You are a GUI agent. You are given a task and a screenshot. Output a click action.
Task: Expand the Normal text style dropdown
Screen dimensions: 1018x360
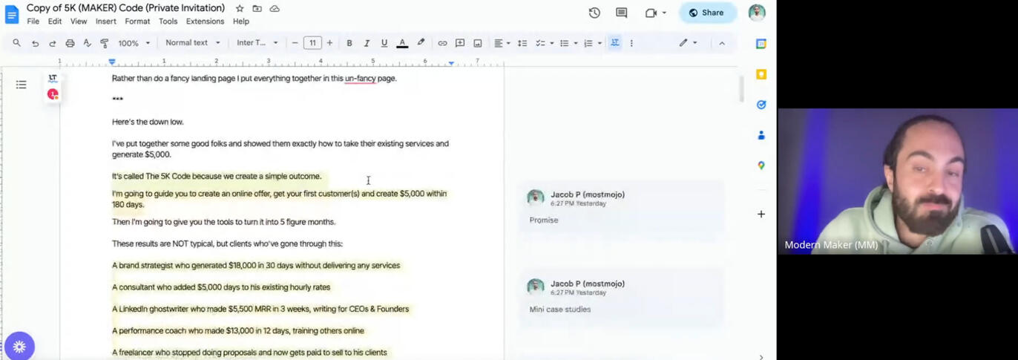(192, 43)
